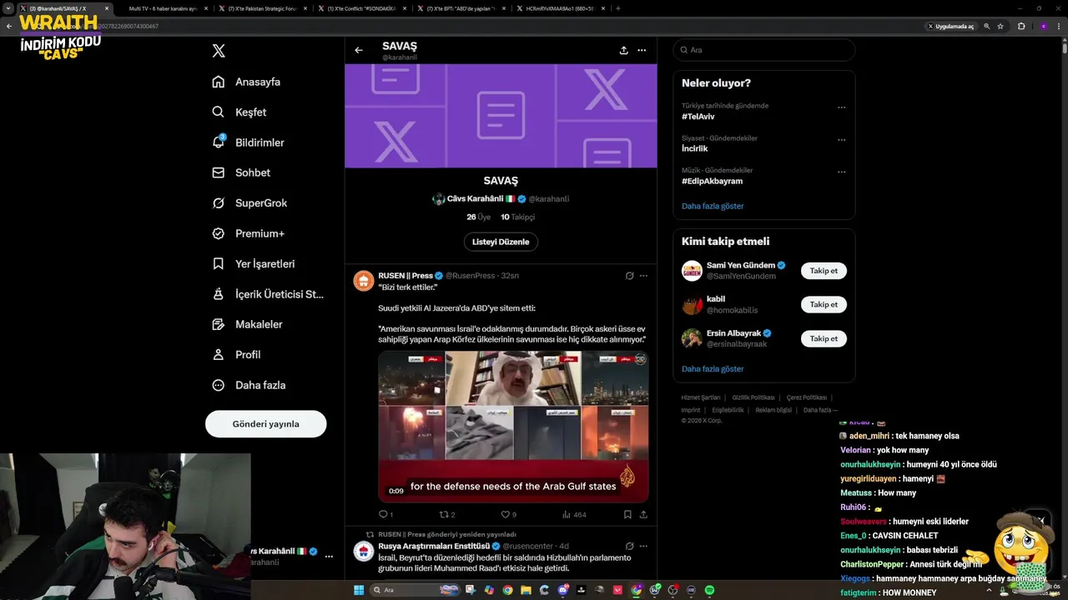Open Premium+ in the sidebar
Viewport: 1068px width, 600px height.
point(248,233)
